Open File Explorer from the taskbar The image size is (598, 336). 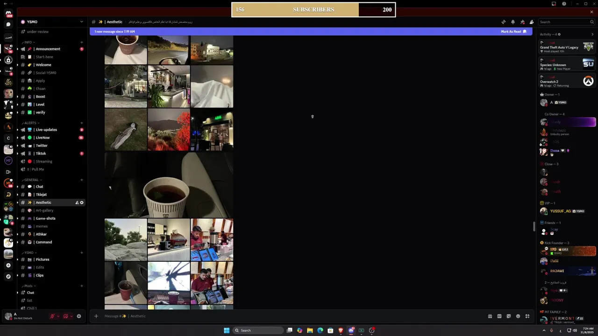310,330
